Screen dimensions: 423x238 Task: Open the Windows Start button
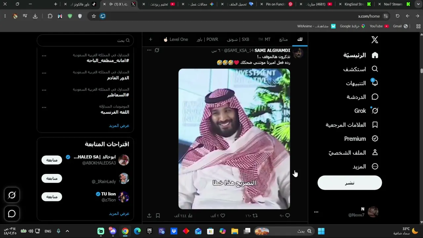[x=321, y=231]
